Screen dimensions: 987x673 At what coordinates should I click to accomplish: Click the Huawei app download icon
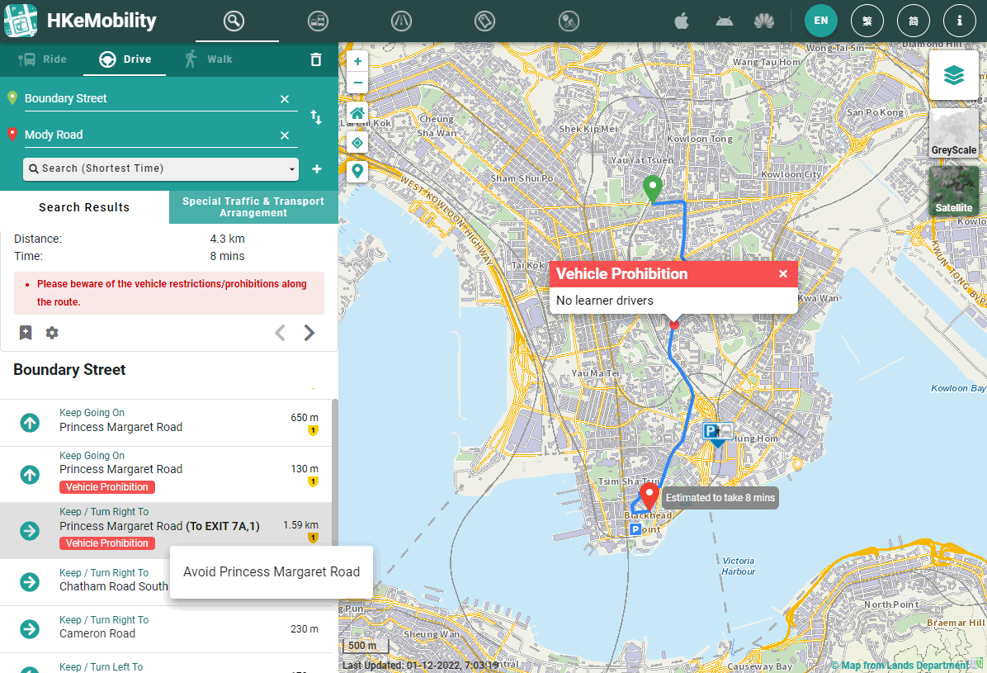click(764, 21)
